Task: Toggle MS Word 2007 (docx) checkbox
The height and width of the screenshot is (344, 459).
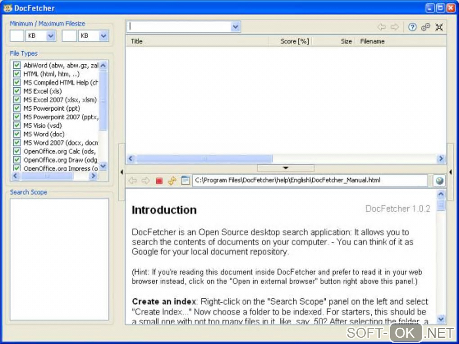Action: point(17,143)
